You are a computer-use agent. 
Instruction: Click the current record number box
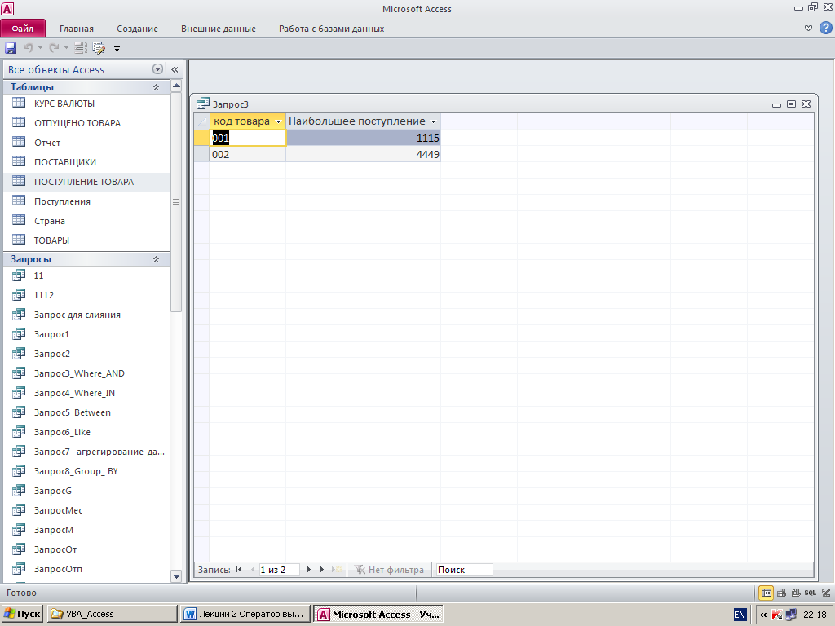[x=279, y=570]
